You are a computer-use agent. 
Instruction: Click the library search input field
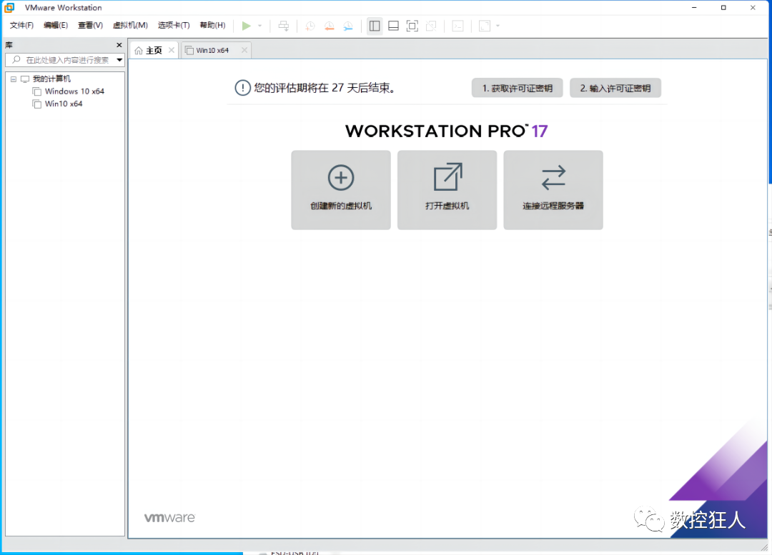(x=64, y=60)
